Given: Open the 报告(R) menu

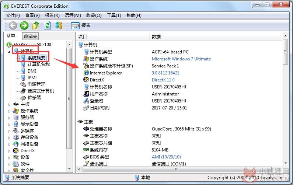Looking at the screenshot, I should [x=52, y=15].
